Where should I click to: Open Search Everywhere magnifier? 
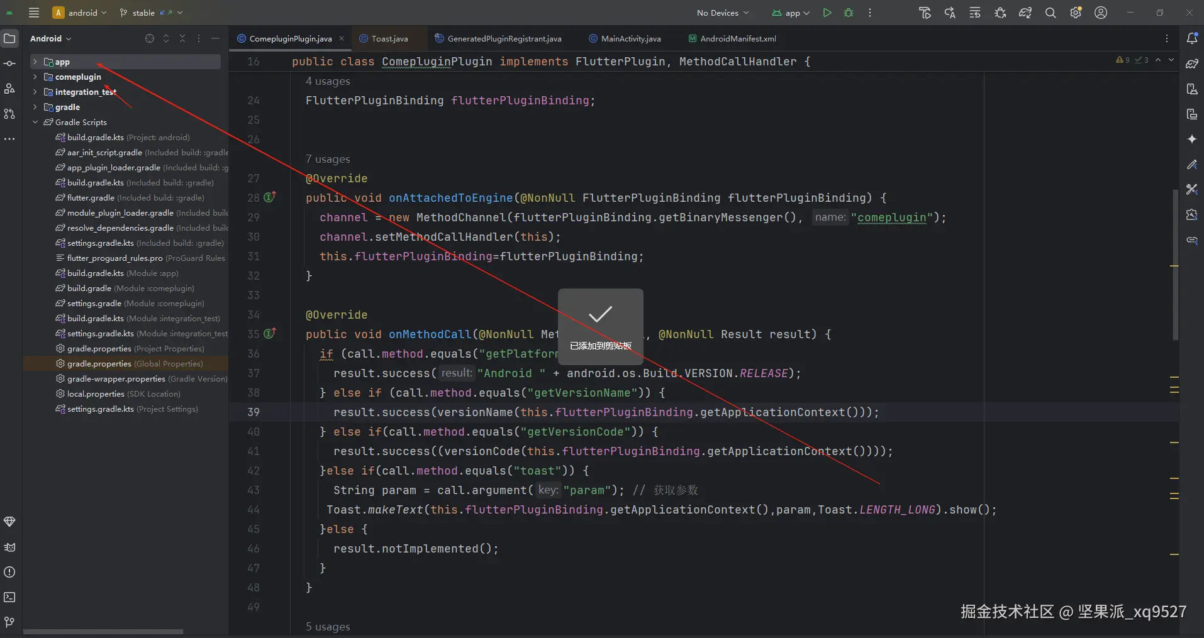[x=1051, y=13]
